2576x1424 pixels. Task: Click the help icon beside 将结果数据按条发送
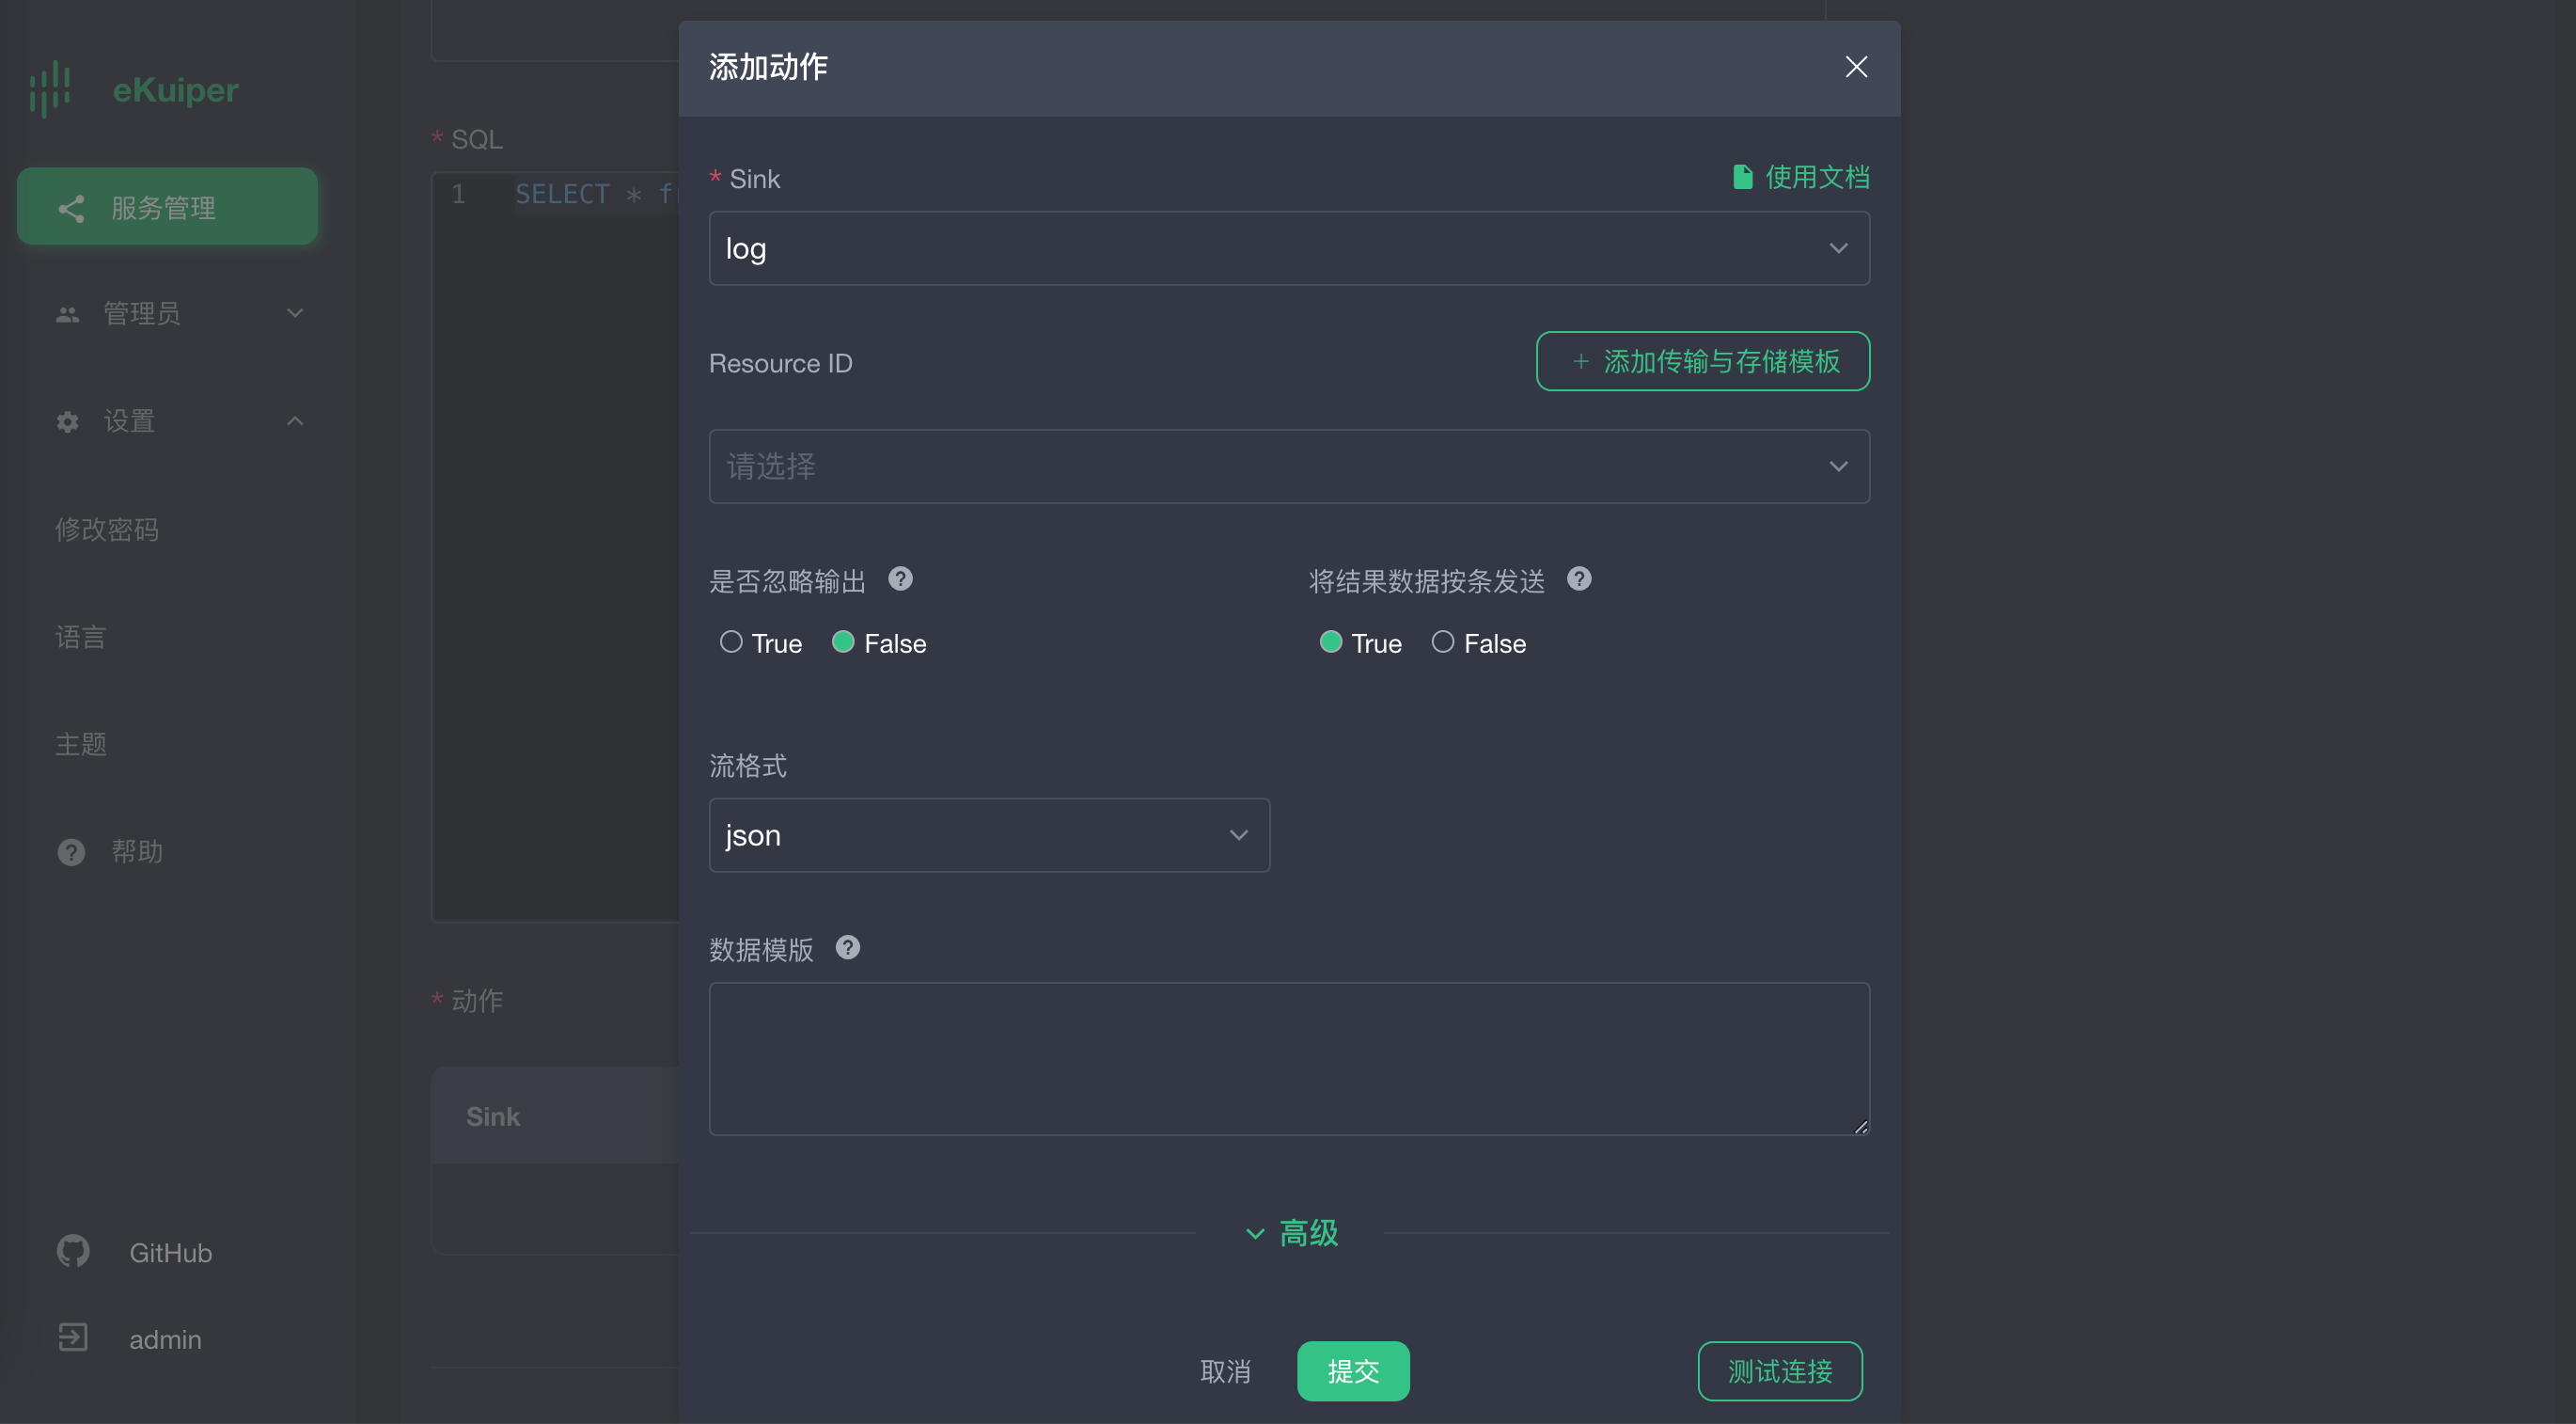click(x=1579, y=579)
